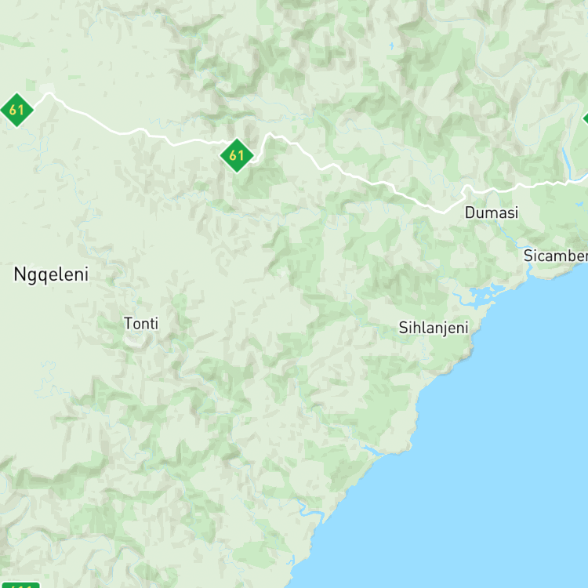Click the truncated Sicambeni label
This screenshot has height=588, width=588.
[556, 256]
